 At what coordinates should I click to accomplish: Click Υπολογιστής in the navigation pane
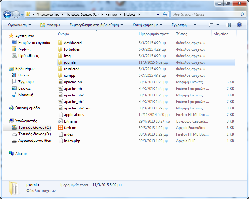click(26, 121)
